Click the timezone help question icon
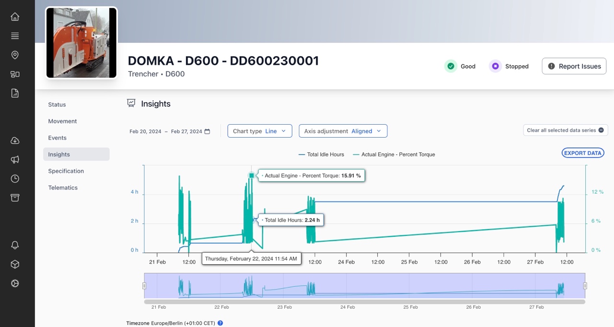This screenshot has width=614, height=327. click(220, 323)
